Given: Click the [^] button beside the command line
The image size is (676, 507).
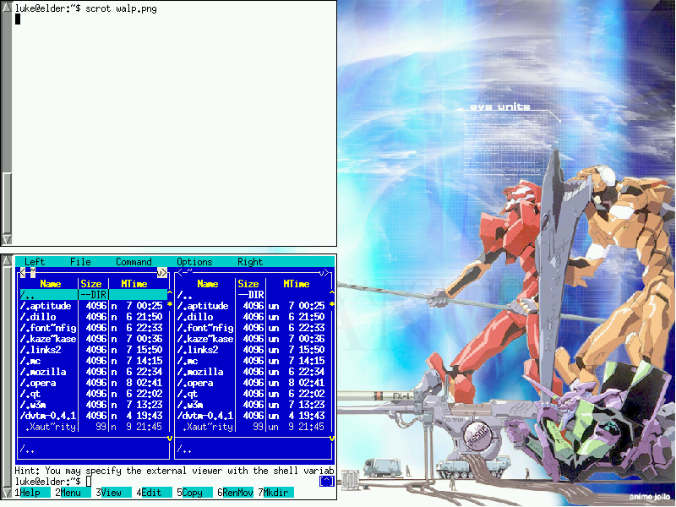Looking at the screenshot, I should [x=326, y=481].
